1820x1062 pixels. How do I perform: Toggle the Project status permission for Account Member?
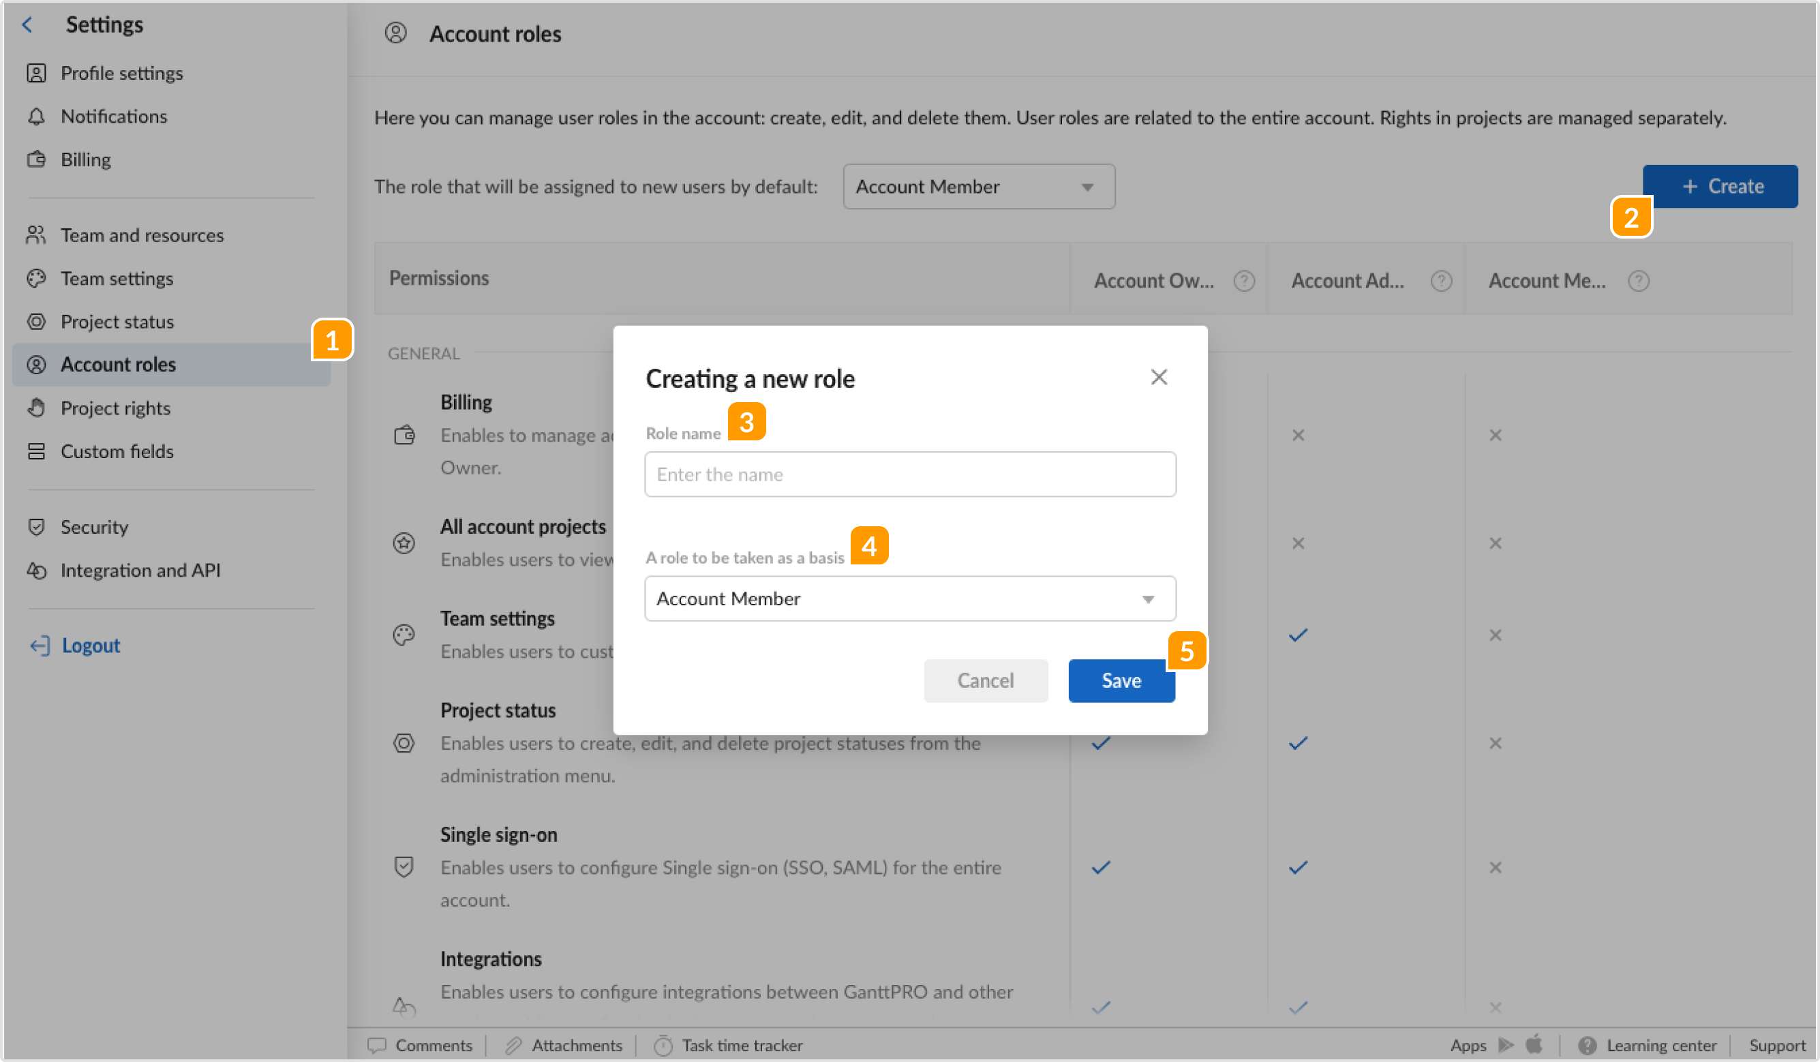1494,743
